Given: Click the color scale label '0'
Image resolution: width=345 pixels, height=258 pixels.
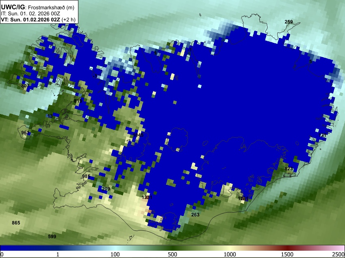Looking at the screenshot, I should click(x=2, y=254).
